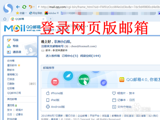This screenshot has width=160, height=120.
Task: Open 贺卡 greeting cards in sidebar
Action: 10,110
